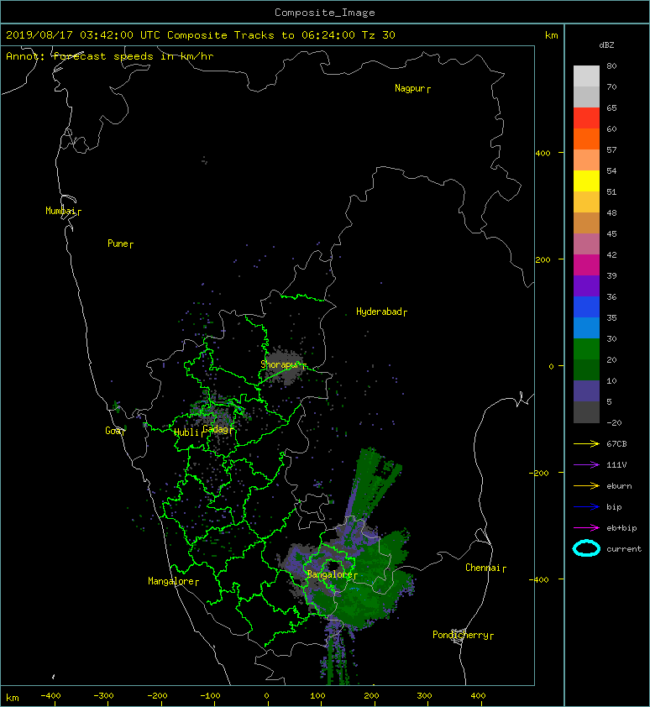650x707 pixels.
Task: Click the 'Mangalore' city label
Action: coord(173,581)
